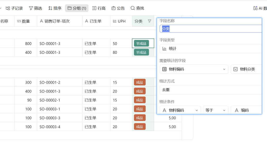Expand the 物料编码 condition field dropdown under 统计条件
267x157 pixels.
[x=180, y=110]
